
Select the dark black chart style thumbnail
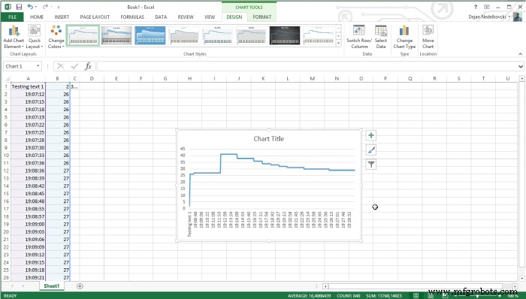[285, 35]
